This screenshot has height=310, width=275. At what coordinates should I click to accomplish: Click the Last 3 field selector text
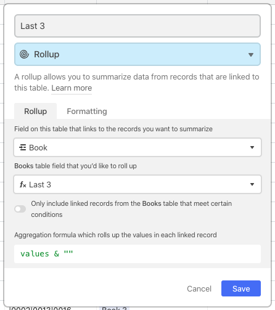[40, 184]
